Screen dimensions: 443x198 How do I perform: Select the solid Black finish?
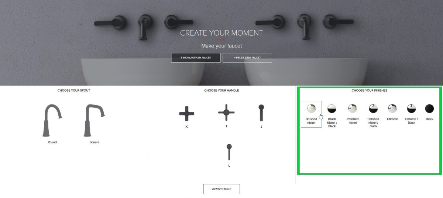point(430,112)
